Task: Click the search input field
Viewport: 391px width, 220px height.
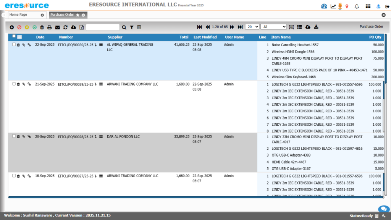Action: tap(103, 27)
